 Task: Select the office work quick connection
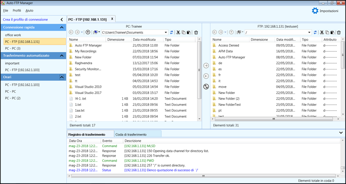coord(13,35)
